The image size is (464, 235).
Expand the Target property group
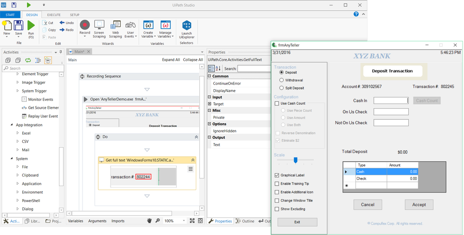[x=210, y=104]
